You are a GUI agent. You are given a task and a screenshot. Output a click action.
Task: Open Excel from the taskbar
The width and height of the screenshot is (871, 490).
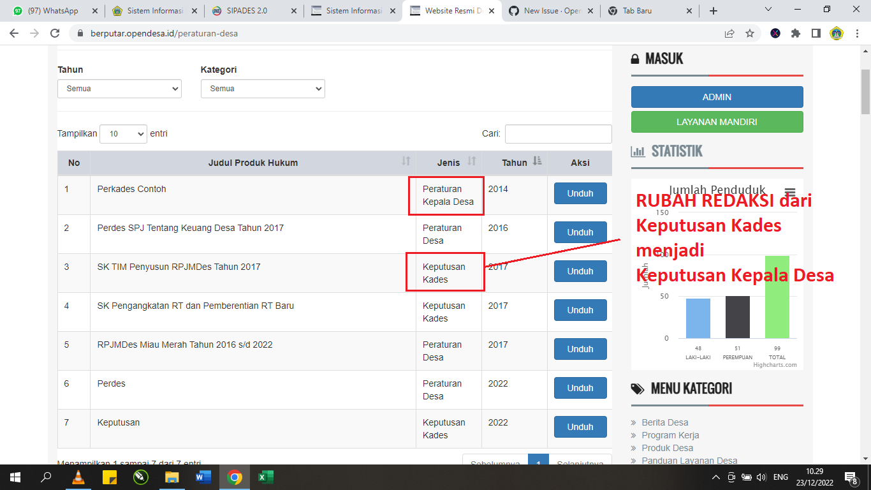coord(265,477)
